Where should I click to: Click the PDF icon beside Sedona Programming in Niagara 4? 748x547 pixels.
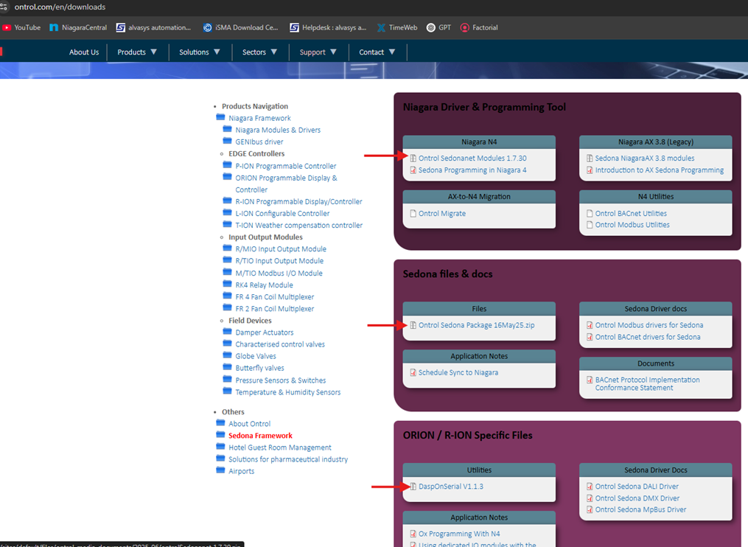point(413,170)
